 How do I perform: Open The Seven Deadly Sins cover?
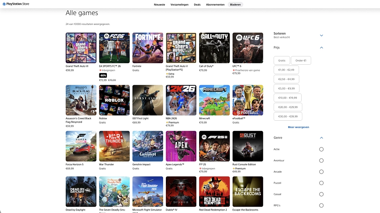point(114,192)
